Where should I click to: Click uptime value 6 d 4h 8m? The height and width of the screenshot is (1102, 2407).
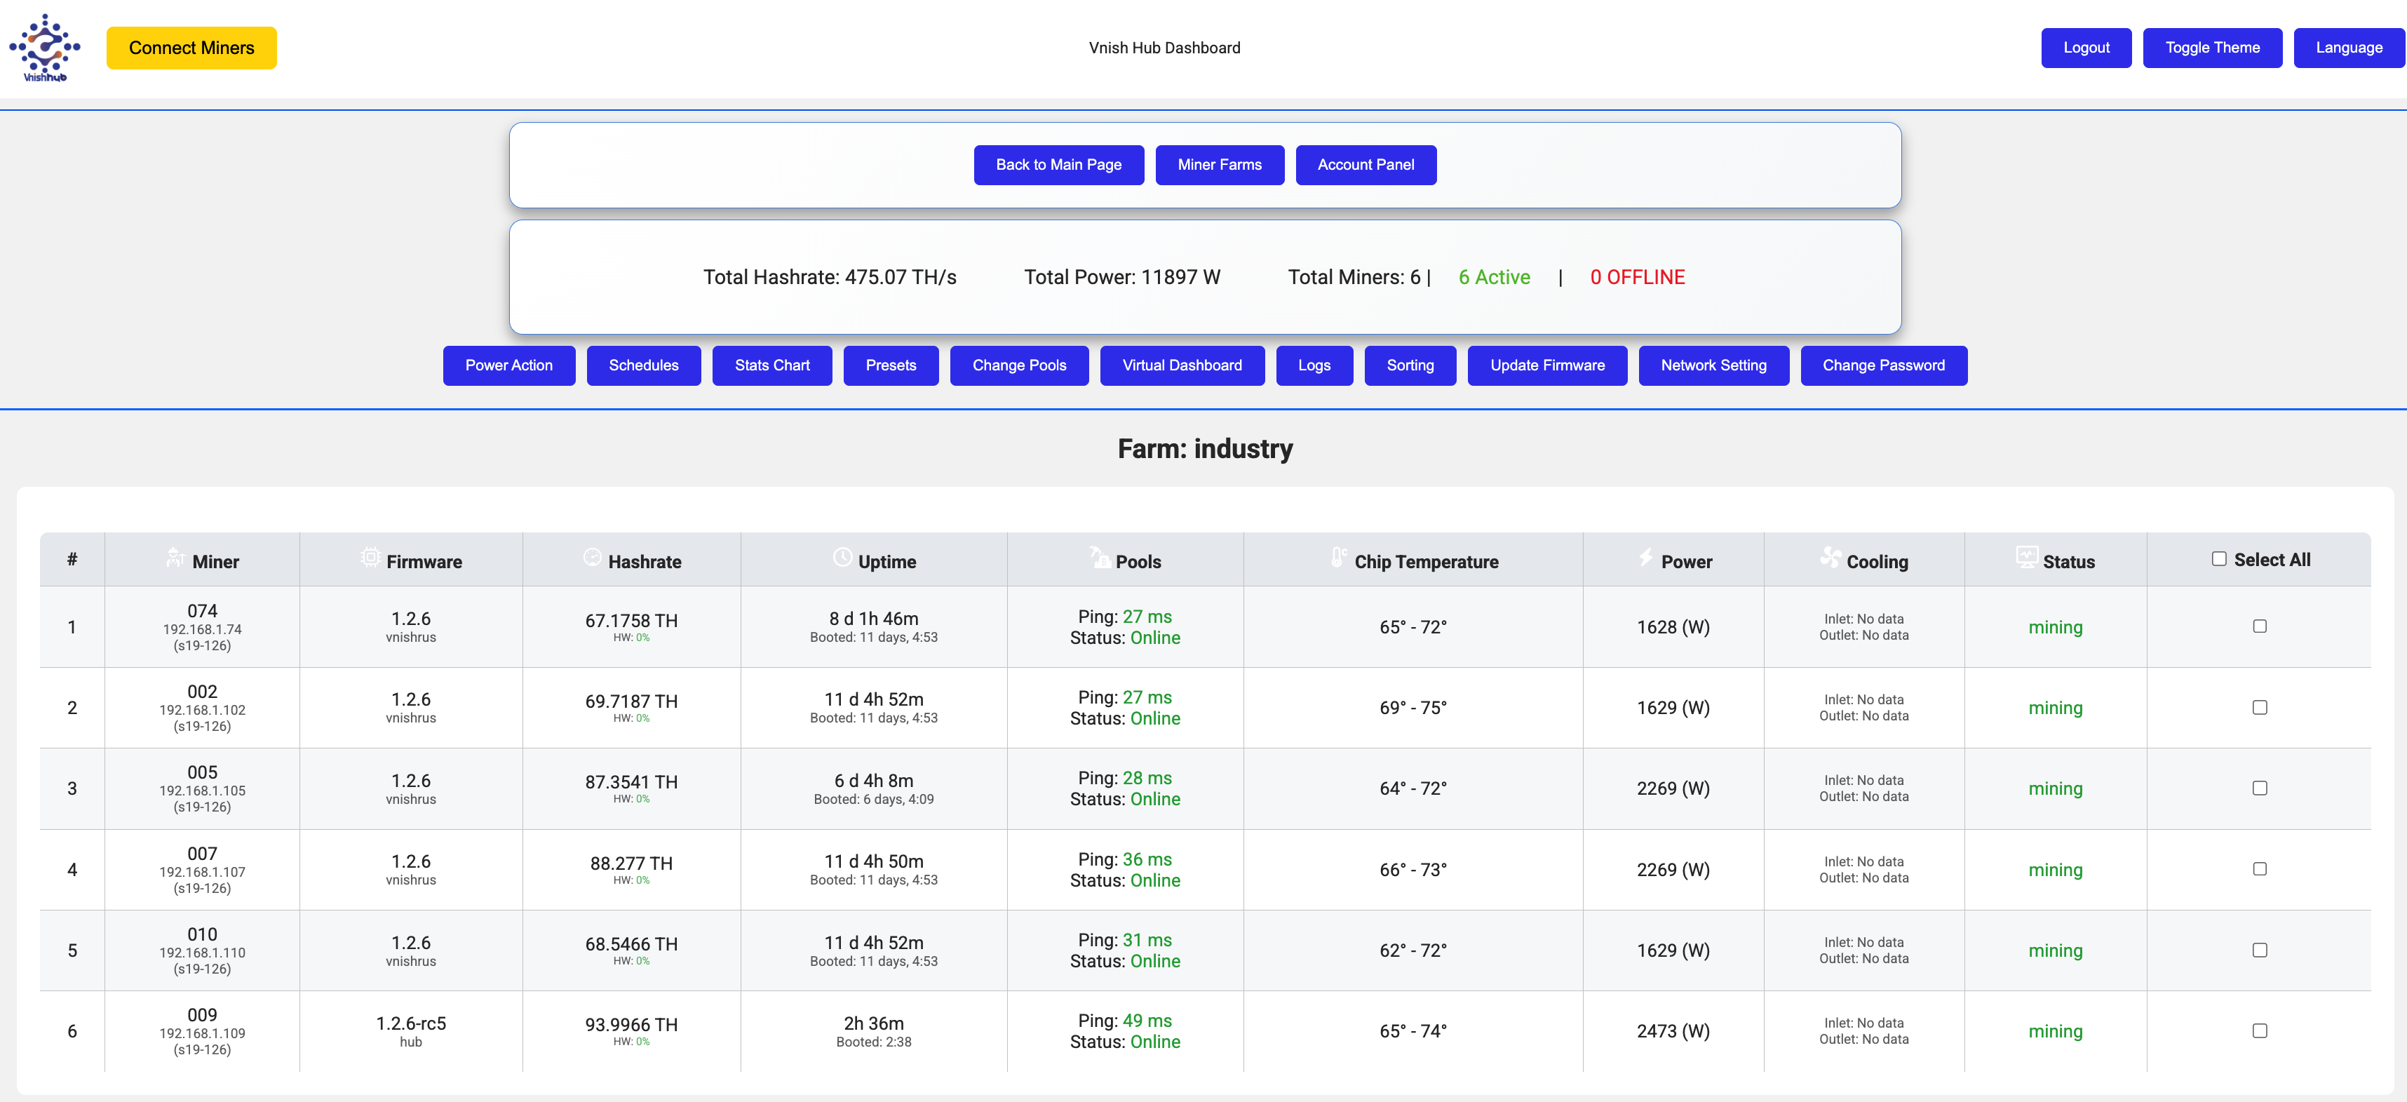tap(874, 781)
